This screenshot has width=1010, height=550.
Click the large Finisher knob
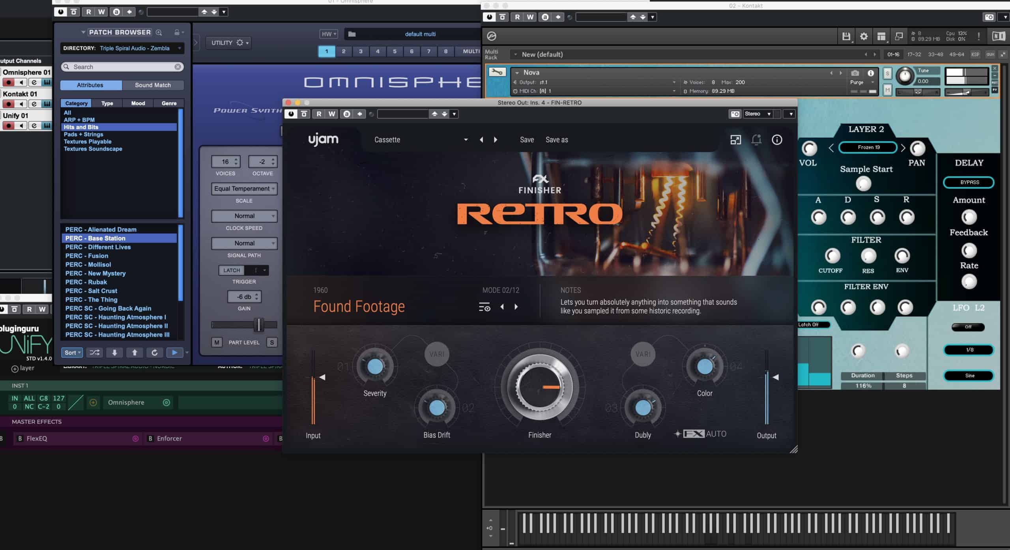coord(540,387)
